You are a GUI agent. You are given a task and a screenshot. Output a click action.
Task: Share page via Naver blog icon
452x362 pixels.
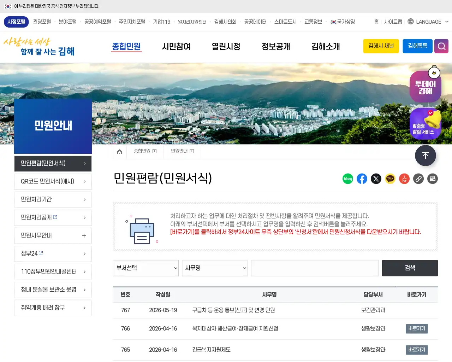coord(348,179)
